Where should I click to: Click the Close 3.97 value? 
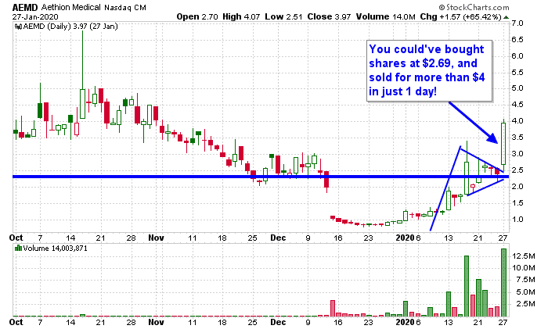point(329,16)
